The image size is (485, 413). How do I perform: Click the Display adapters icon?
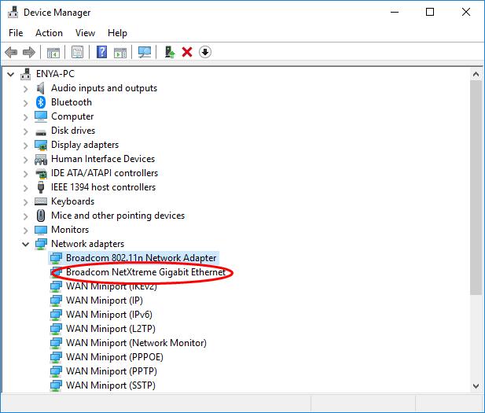[x=41, y=145]
